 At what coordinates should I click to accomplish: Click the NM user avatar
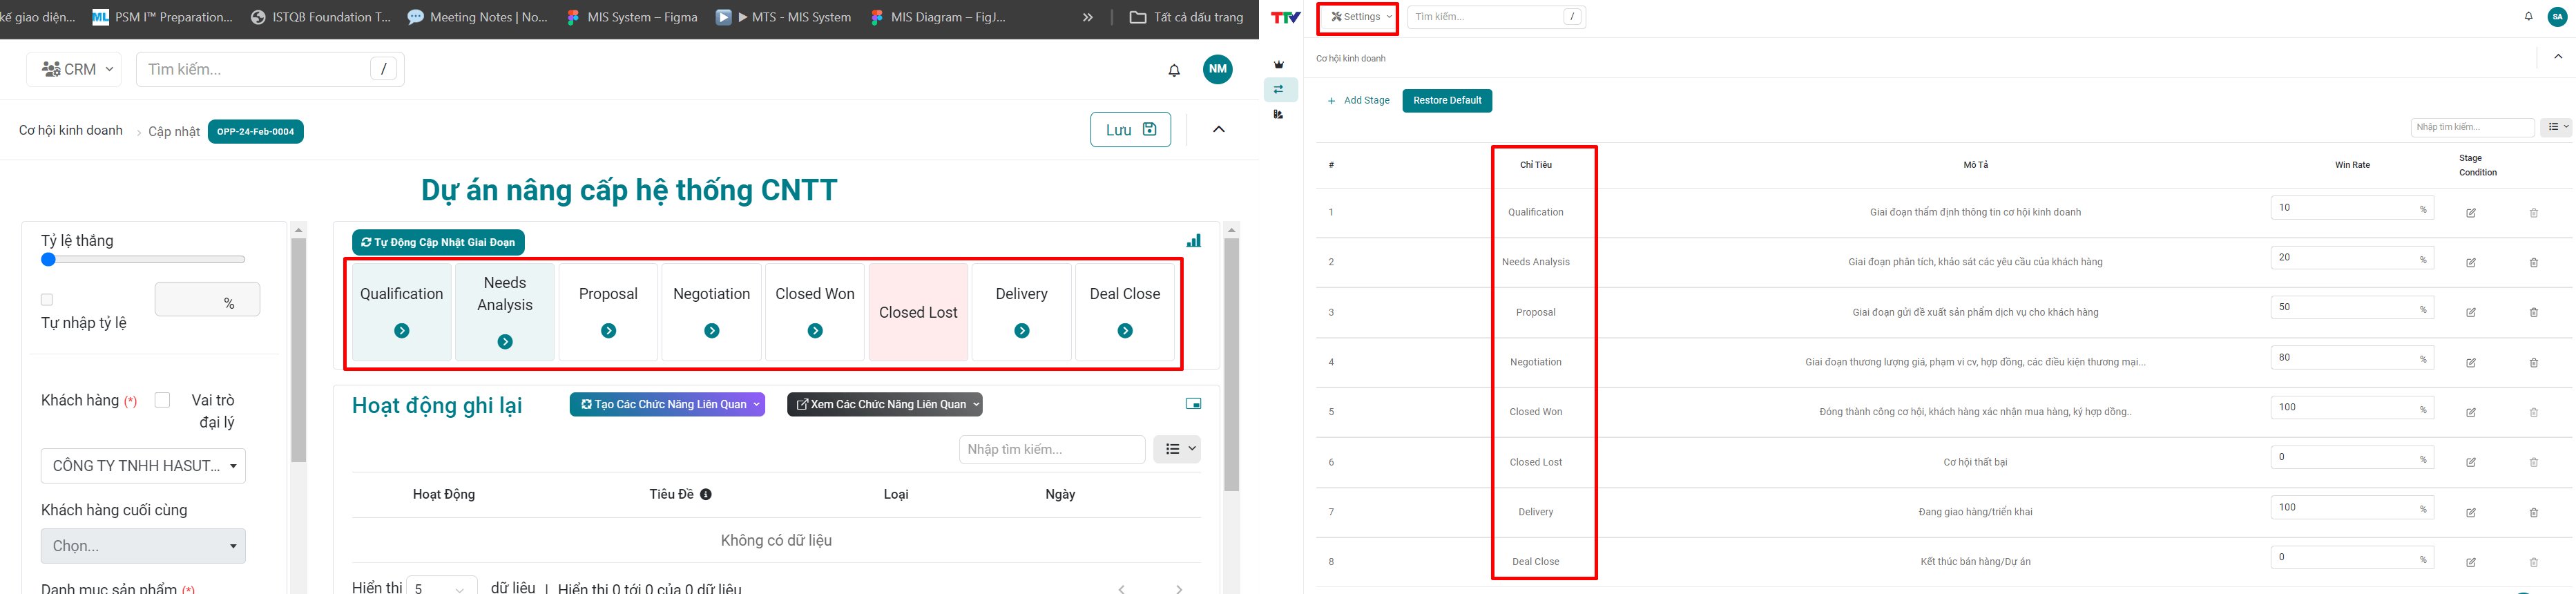click(x=1217, y=69)
